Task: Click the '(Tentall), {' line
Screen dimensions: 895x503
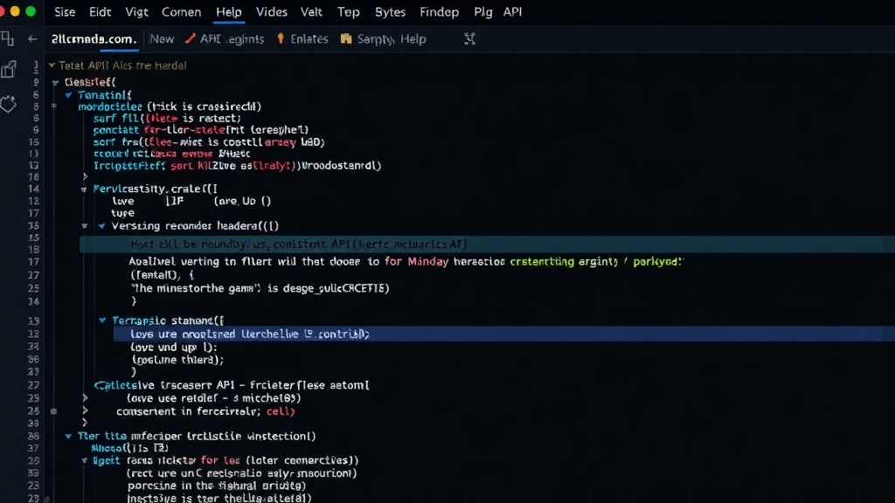Action: point(162,275)
